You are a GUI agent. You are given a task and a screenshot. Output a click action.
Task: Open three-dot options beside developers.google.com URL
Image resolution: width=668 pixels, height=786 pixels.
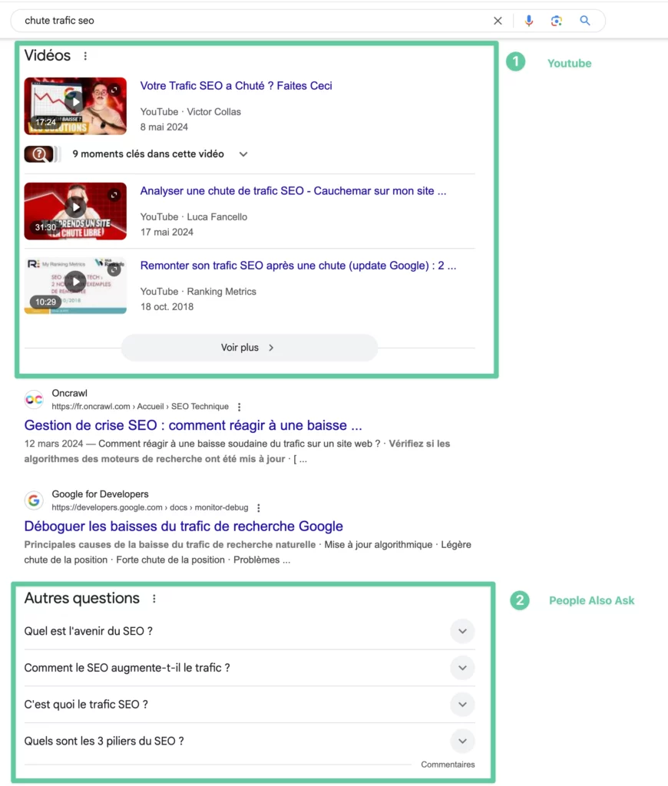[259, 508]
